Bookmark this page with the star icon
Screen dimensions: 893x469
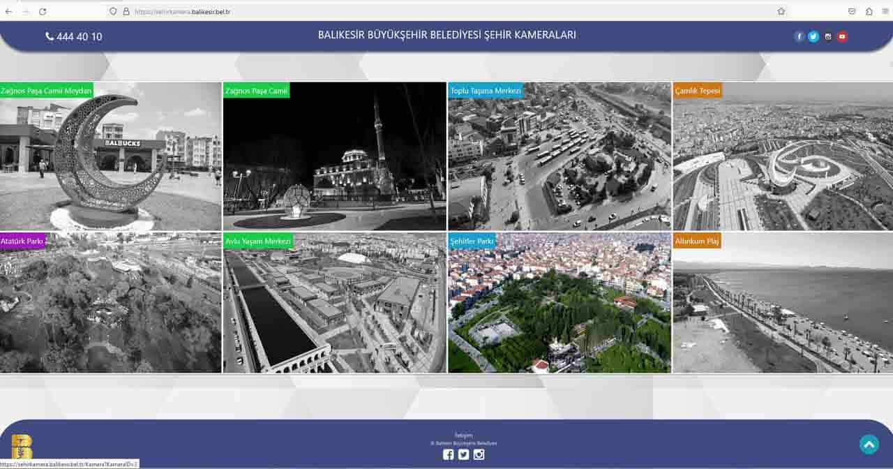coord(781,11)
